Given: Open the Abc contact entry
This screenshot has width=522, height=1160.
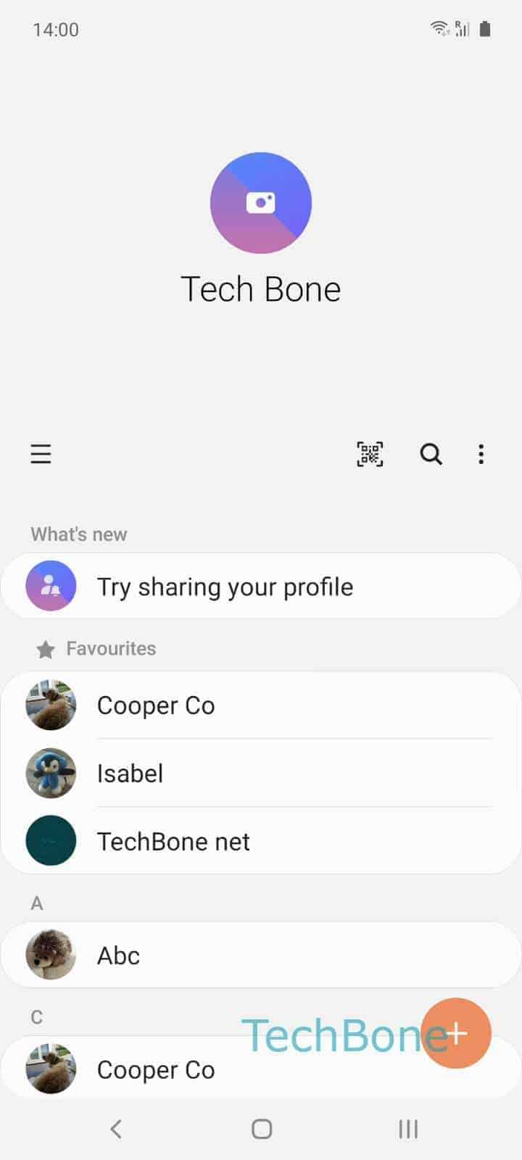Looking at the screenshot, I should 261,955.
